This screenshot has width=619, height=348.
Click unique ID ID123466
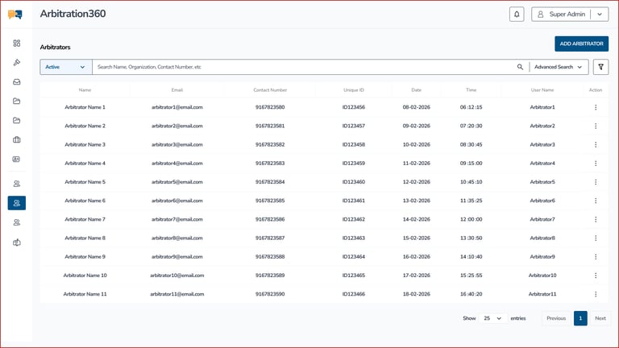354,294
